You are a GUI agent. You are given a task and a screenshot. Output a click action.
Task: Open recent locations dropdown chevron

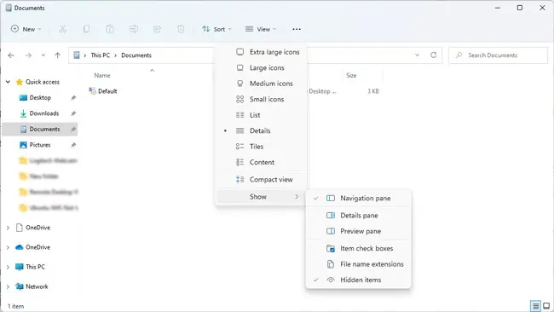(x=43, y=55)
